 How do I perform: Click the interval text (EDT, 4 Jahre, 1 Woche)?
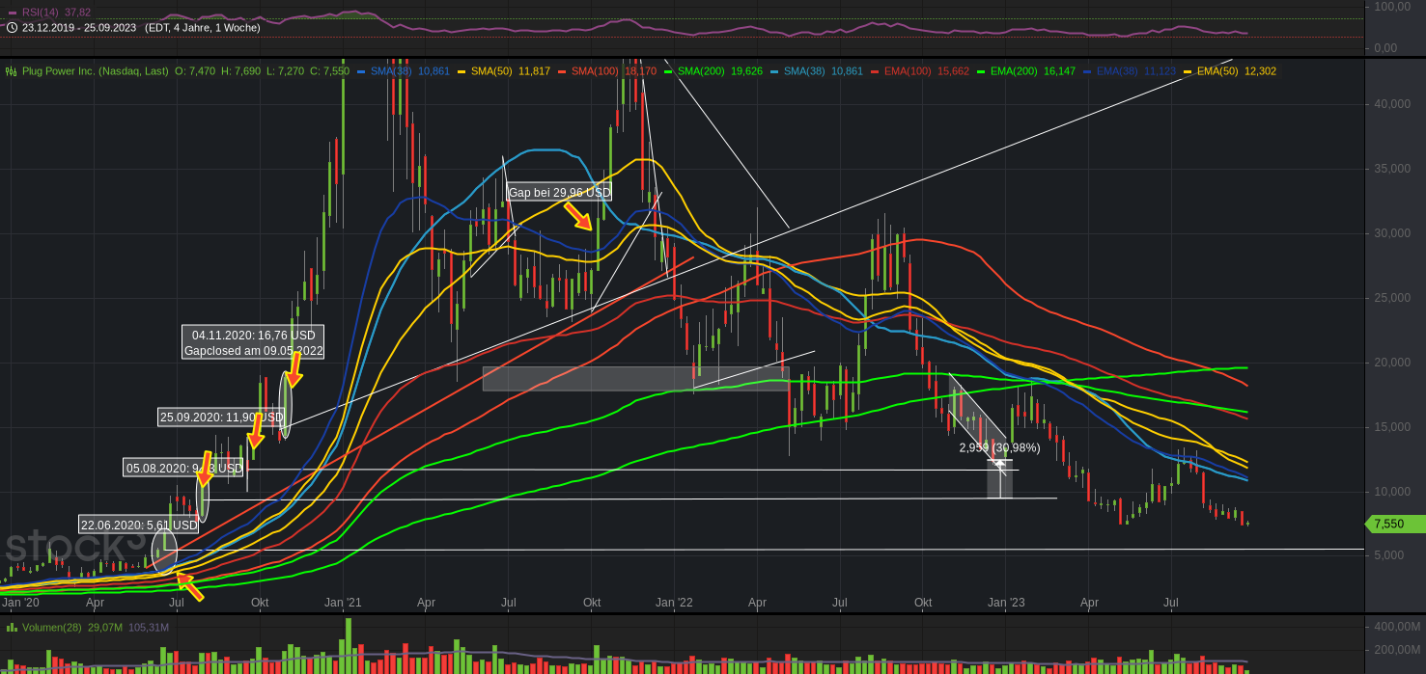tap(202, 27)
